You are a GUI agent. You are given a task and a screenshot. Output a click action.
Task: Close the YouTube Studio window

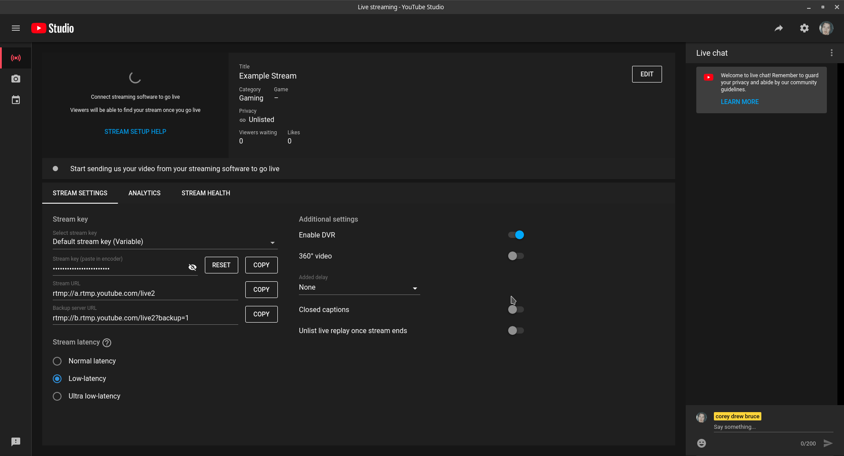[x=837, y=7]
